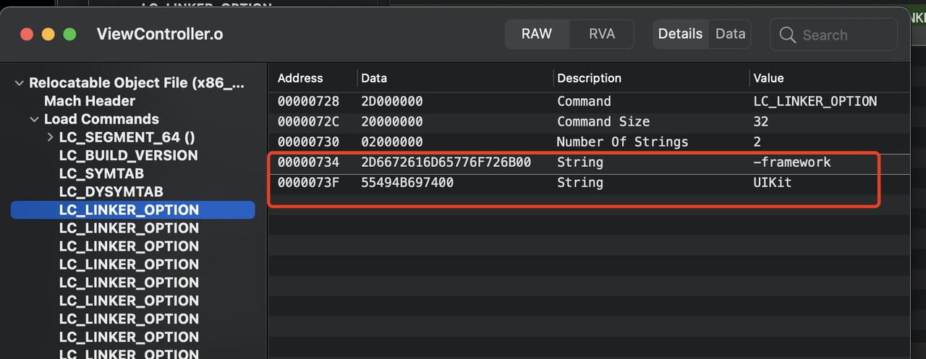This screenshot has width=926, height=359.
Task: Open the LC_BUILD_VERSION load command
Action: pos(128,155)
